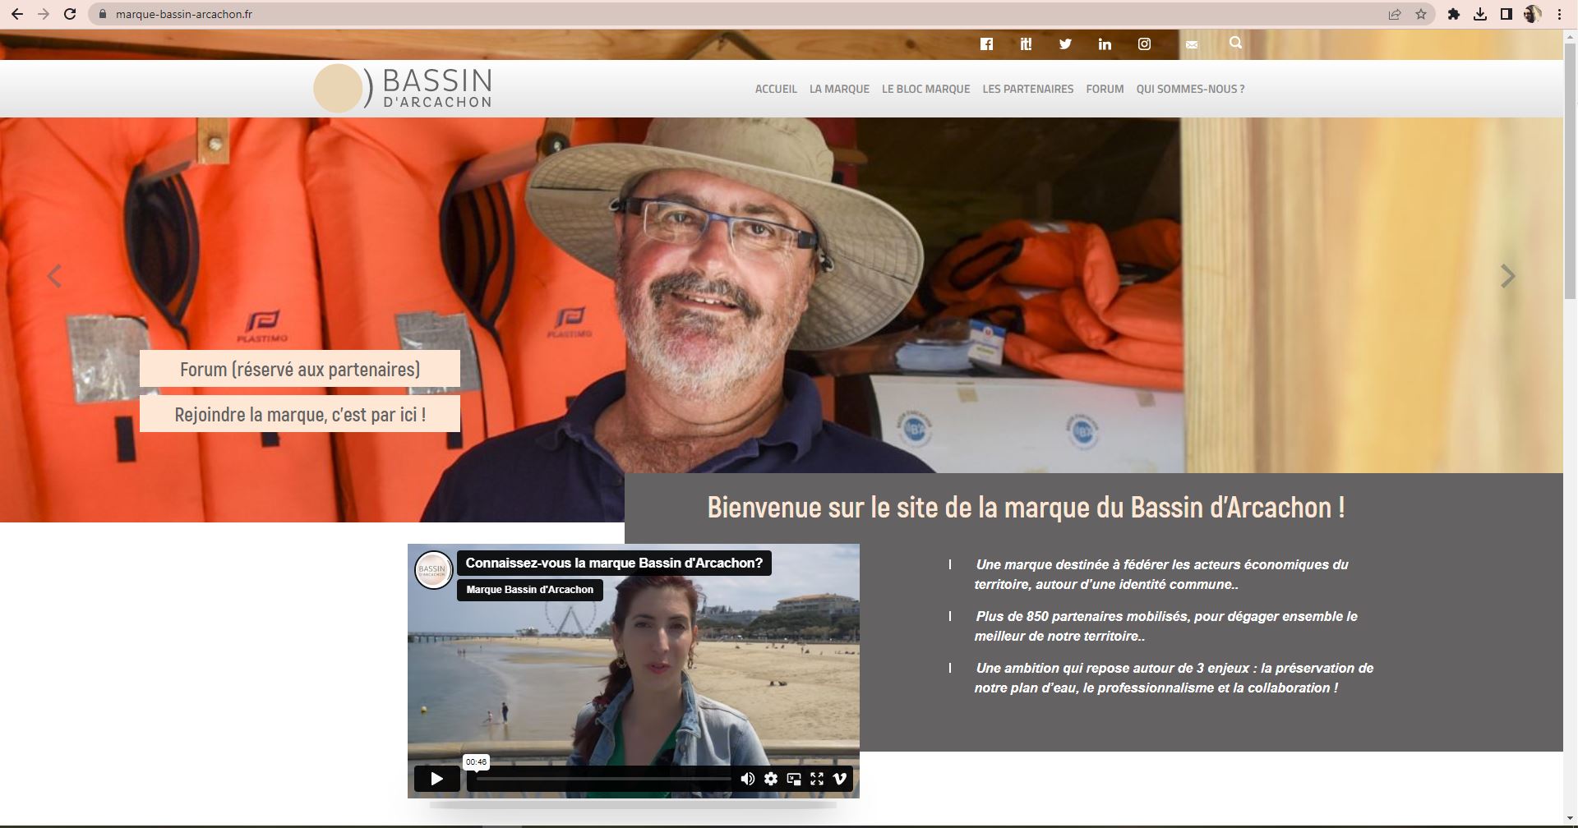Screen dimensions: 1578x828
Task: Click the Bassin d'Arcachon logo
Action: pos(403,89)
